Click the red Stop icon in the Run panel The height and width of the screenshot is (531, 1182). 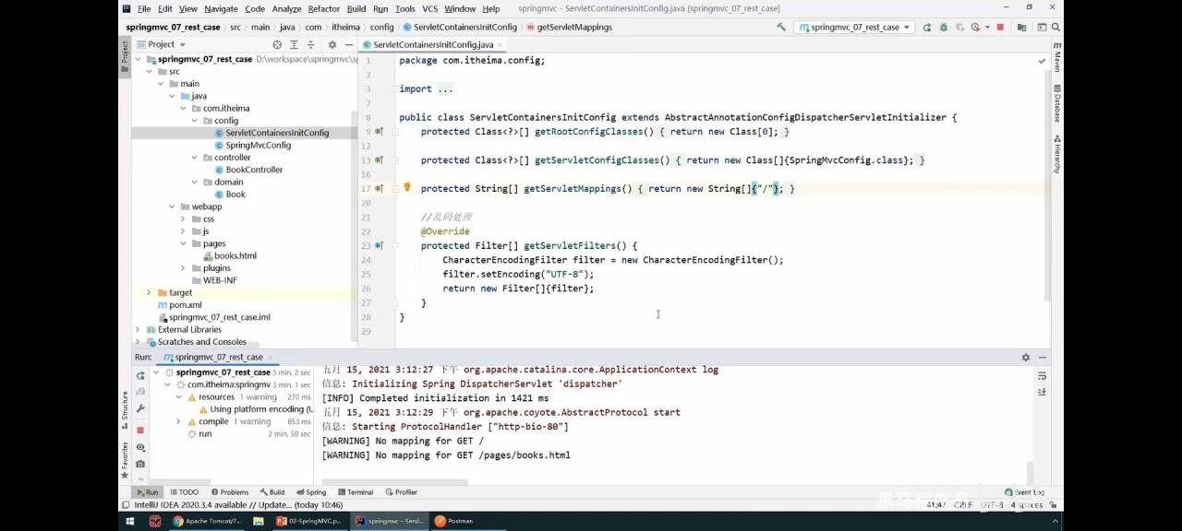(140, 430)
